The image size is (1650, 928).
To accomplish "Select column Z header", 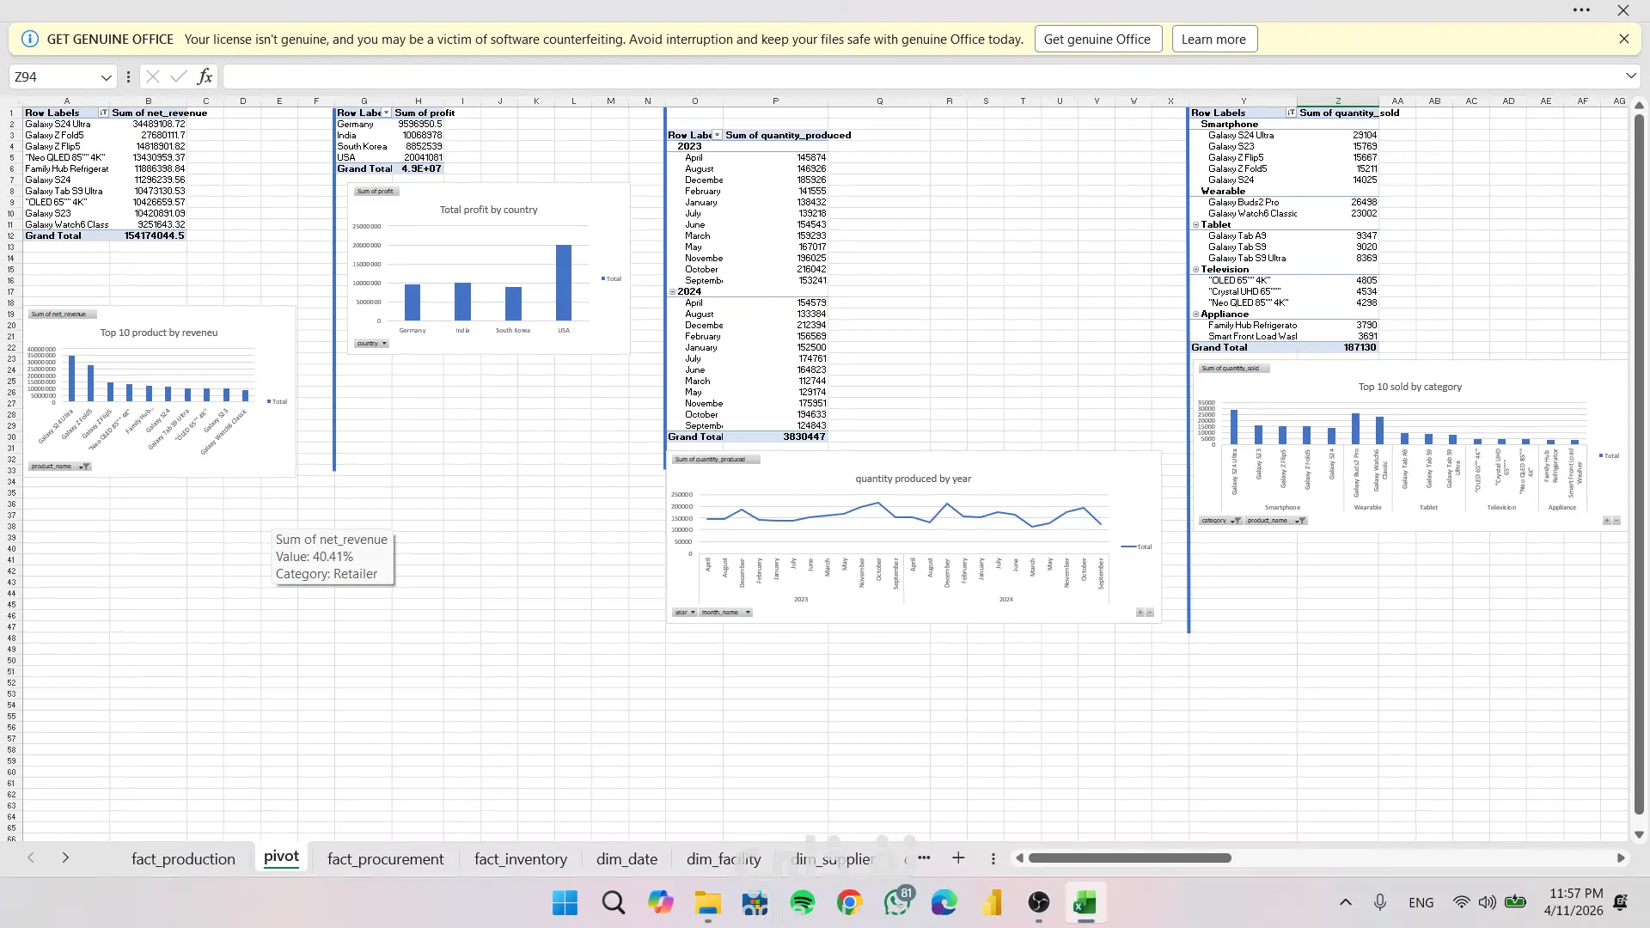I will pos(1338,101).
